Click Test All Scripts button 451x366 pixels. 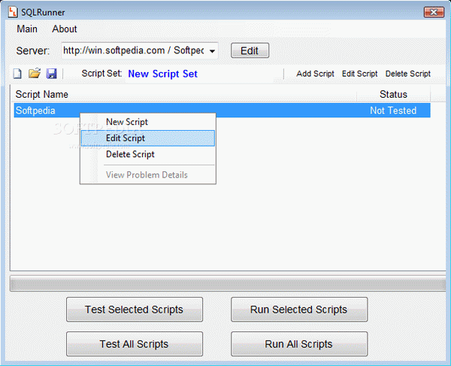pos(135,344)
